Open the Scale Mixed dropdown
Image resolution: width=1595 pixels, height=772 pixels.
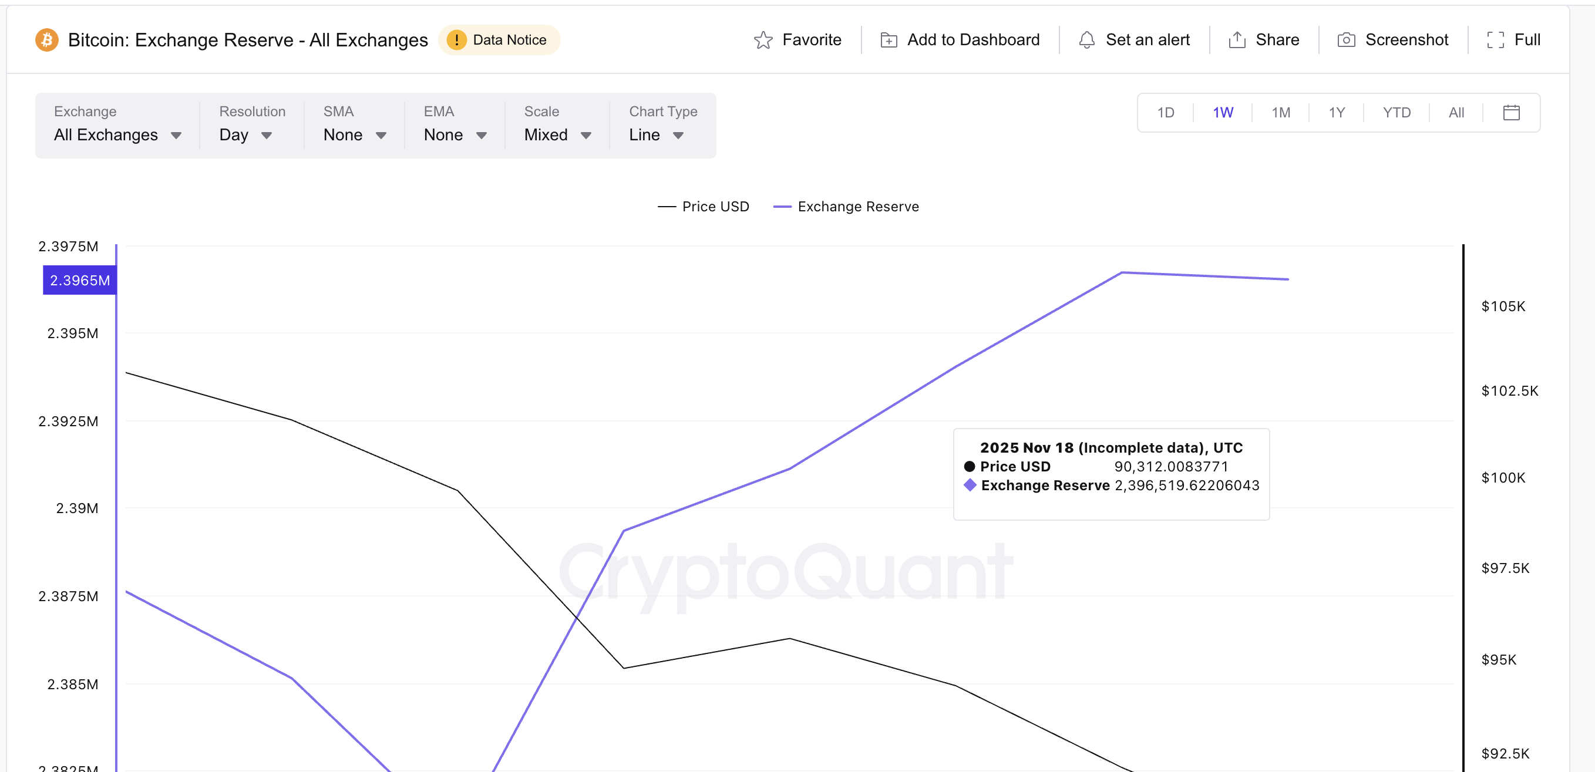tap(557, 135)
